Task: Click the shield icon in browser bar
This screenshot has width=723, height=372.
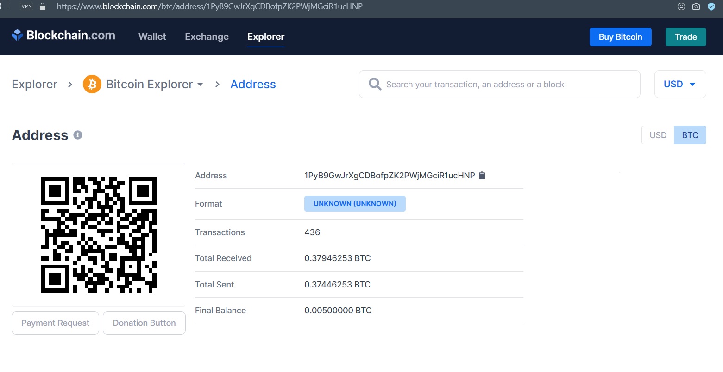Action: click(x=711, y=6)
